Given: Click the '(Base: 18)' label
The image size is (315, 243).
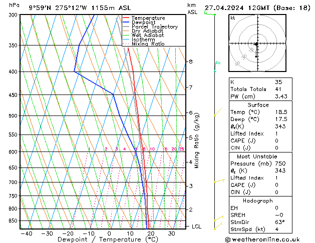Looking at the screenshot, I should 291,8.
